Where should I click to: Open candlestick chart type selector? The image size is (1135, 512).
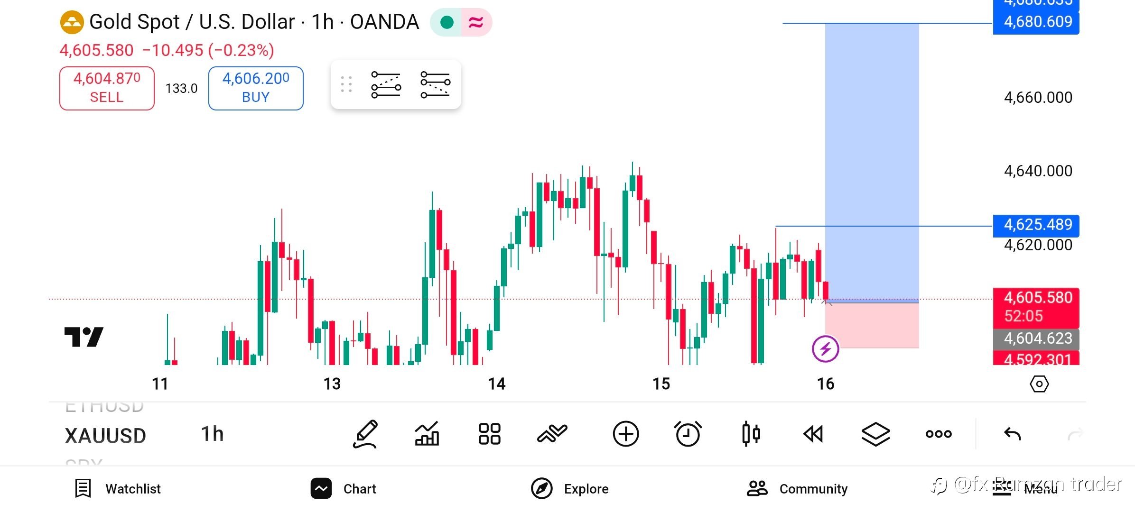(751, 434)
